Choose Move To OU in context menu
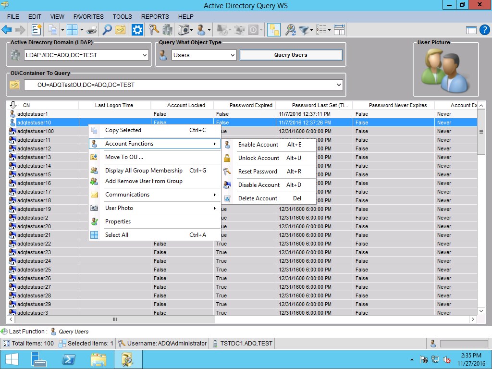The width and height of the screenshot is (492, 369). [x=155, y=157]
